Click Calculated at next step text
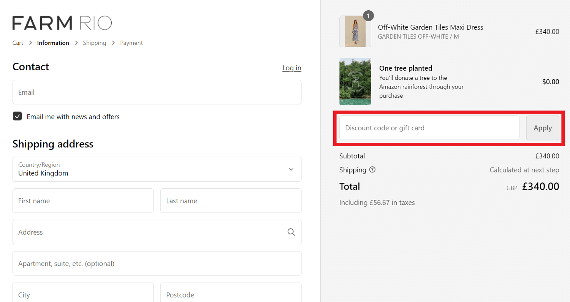 pos(524,170)
